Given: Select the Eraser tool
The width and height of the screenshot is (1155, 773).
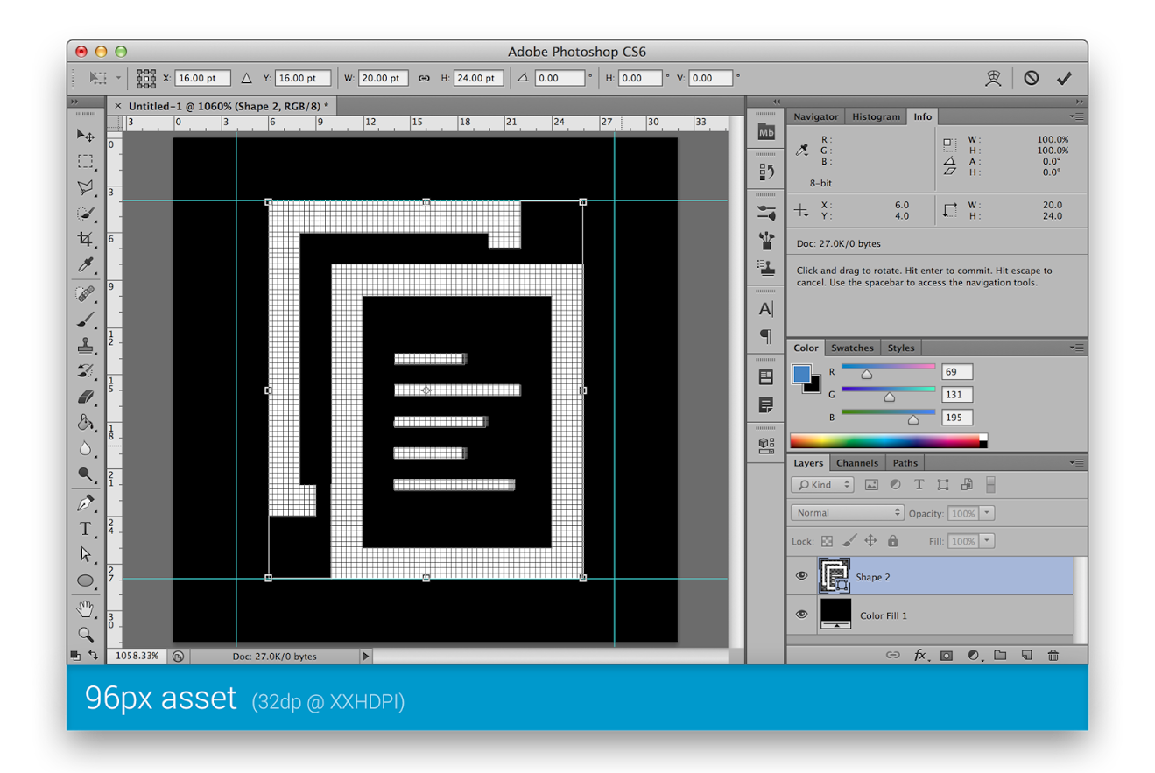Looking at the screenshot, I should click(85, 396).
